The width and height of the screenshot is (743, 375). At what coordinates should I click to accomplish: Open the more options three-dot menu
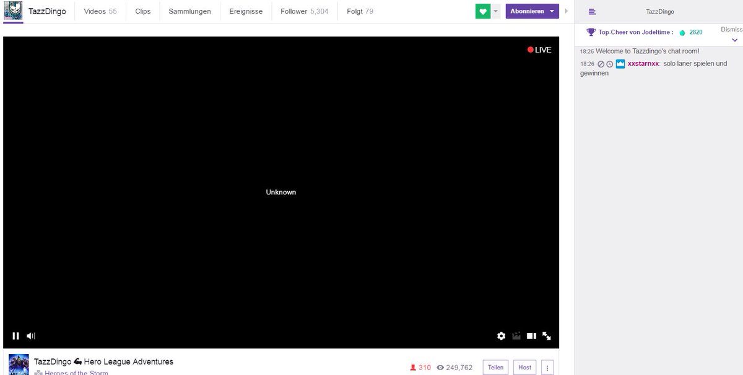[x=547, y=367]
